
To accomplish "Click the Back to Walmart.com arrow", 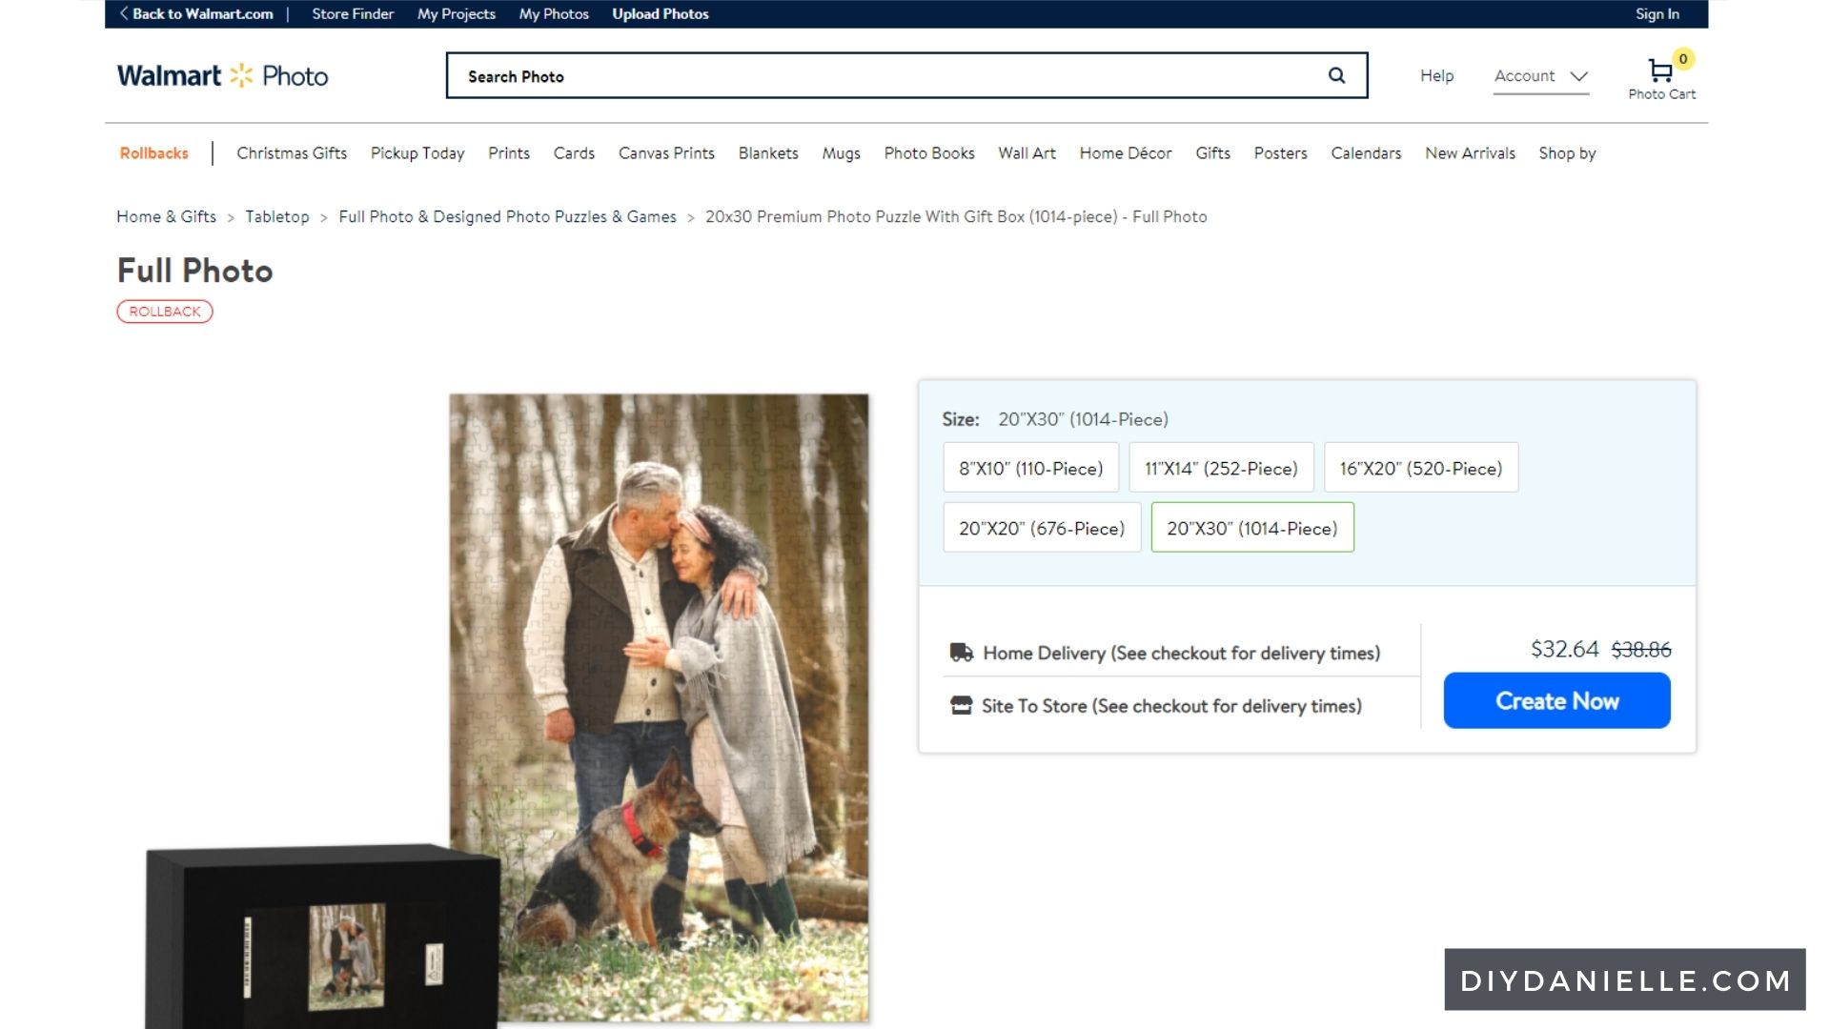I will (124, 13).
